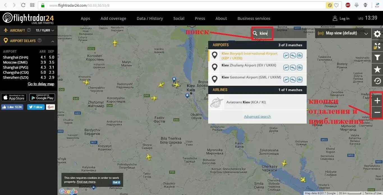Click the search magnifier icon
383x195 pixels.
255,33
